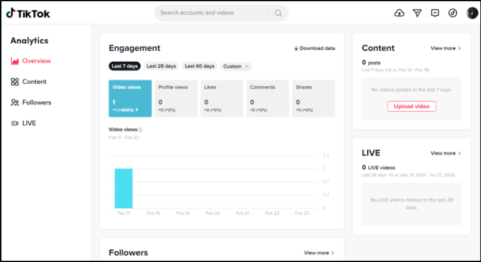Expand LIVE panel with View more

445,153
